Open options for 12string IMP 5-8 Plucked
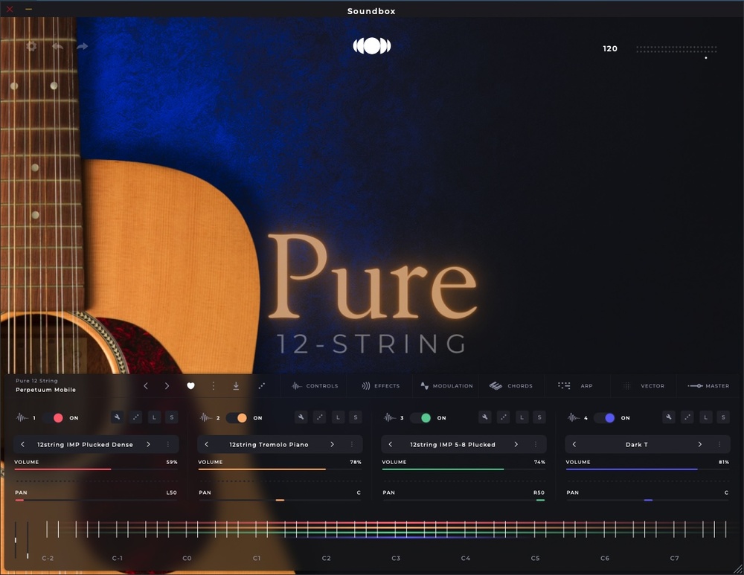 coord(536,445)
